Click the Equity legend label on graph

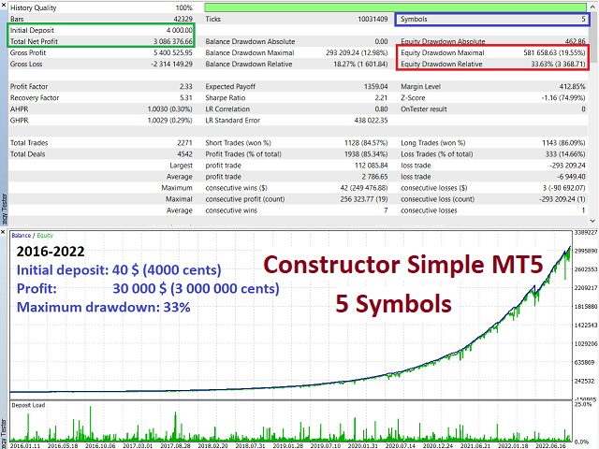45,236
